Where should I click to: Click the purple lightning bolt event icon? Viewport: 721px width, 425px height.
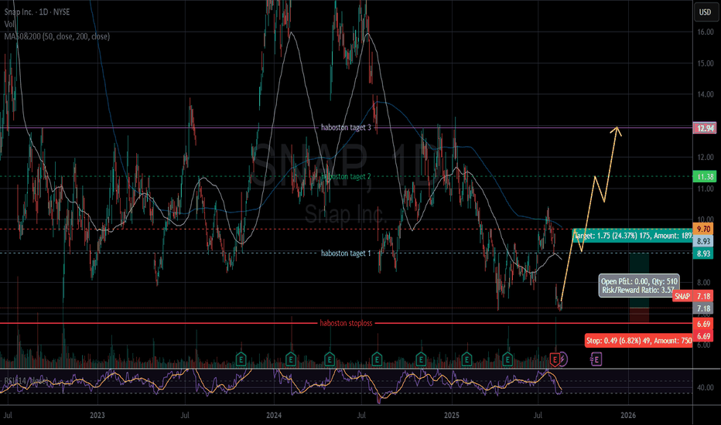563,359
